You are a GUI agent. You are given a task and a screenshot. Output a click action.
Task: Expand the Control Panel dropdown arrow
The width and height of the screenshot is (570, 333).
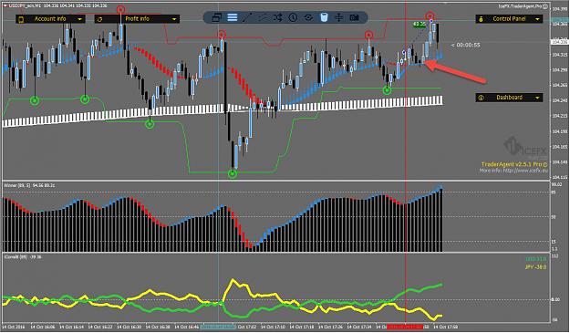[537, 19]
